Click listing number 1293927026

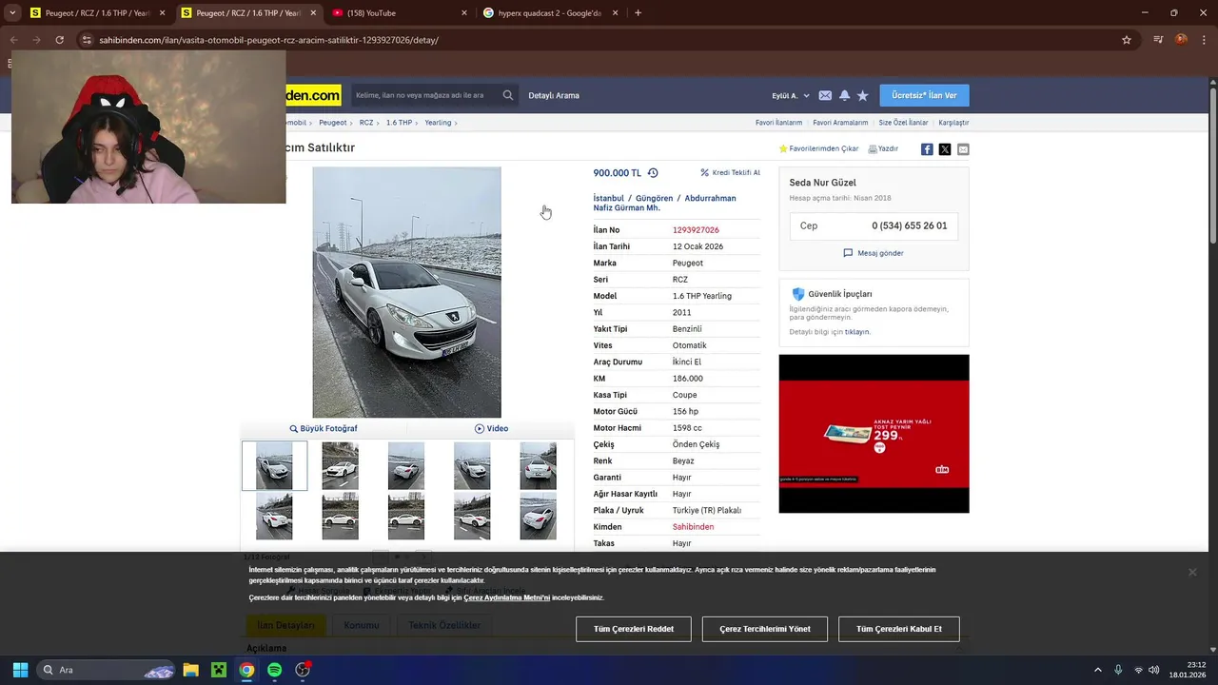696,230
